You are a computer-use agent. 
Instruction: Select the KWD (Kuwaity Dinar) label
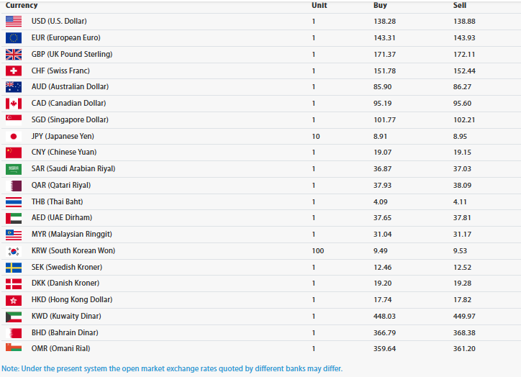click(66, 317)
